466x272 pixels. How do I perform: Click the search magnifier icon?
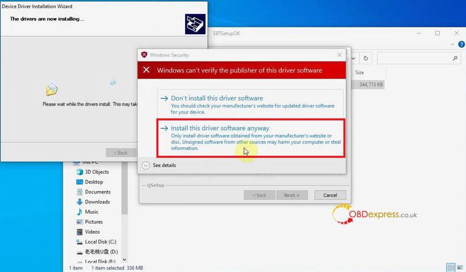(455, 58)
